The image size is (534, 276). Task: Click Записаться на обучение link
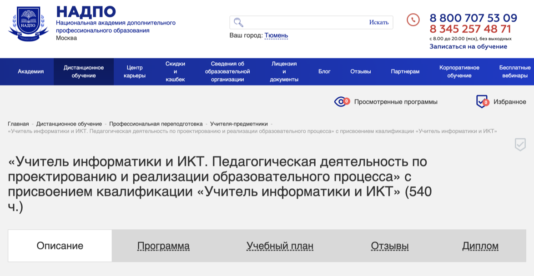click(x=468, y=47)
